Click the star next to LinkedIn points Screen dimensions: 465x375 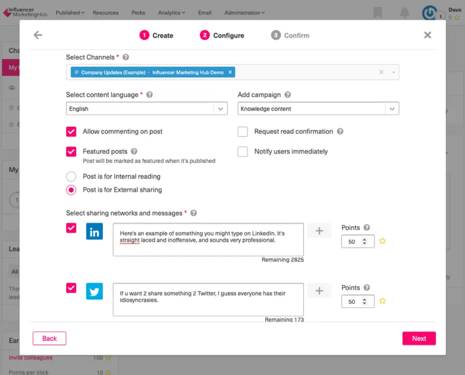point(382,241)
